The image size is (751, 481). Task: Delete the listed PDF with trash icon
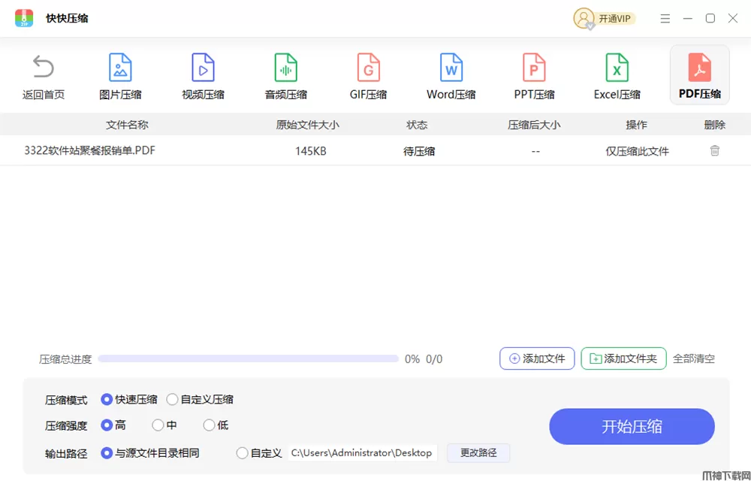714,150
